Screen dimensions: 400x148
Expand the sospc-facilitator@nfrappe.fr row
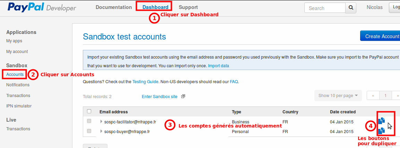[101, 122]
